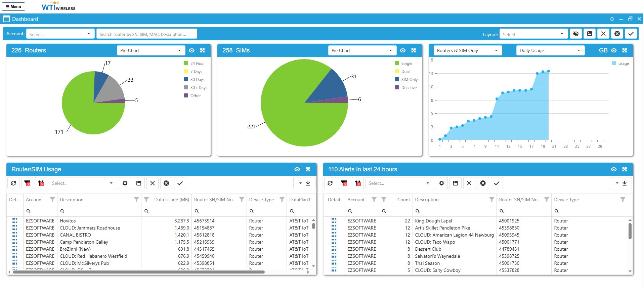
Task: Clear sorting icon in Alerts toolbar
Action: [358, 183]
